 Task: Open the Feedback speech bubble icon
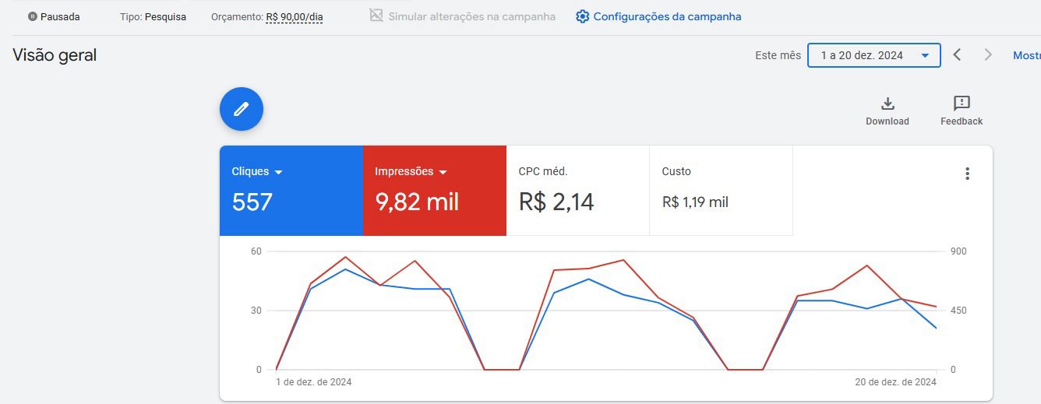point(962,104)
